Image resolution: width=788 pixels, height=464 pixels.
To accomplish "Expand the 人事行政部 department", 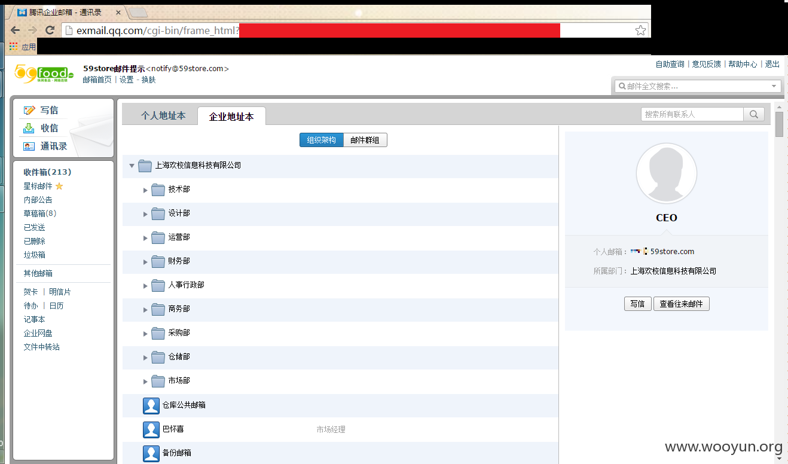I will click(145, 286).
